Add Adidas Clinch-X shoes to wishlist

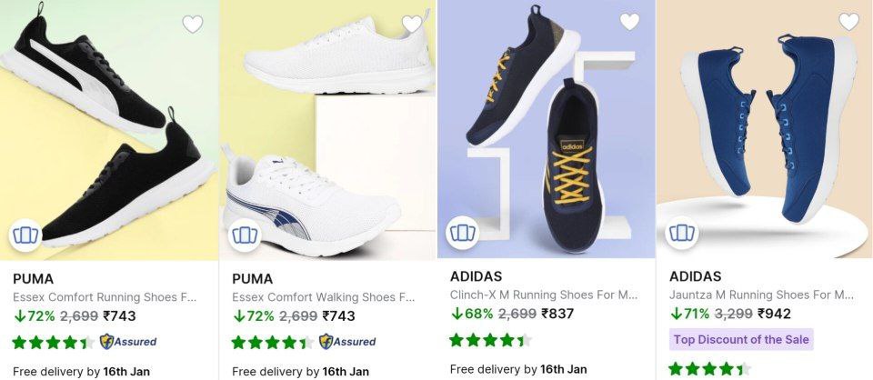tap(630, 22)
